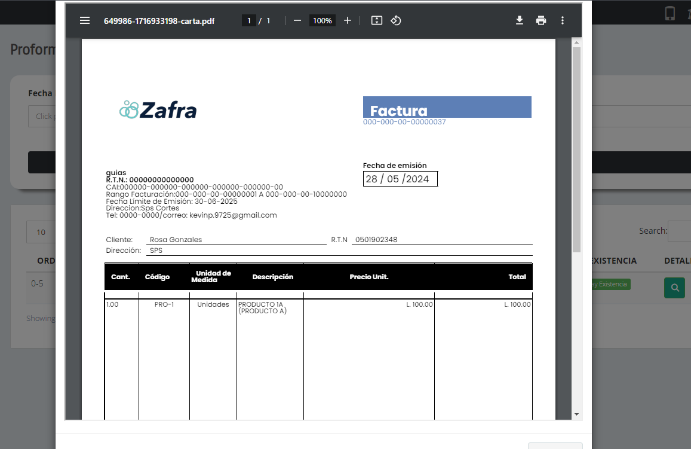This screenshot has width=691, height=449.
Task: Click the Precio Unit. column header
Action: tap(369, 277)
